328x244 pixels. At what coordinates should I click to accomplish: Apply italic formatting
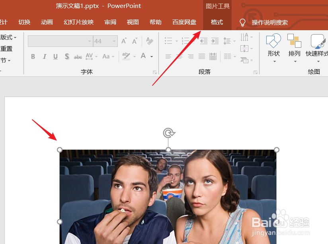click(44, 56)
